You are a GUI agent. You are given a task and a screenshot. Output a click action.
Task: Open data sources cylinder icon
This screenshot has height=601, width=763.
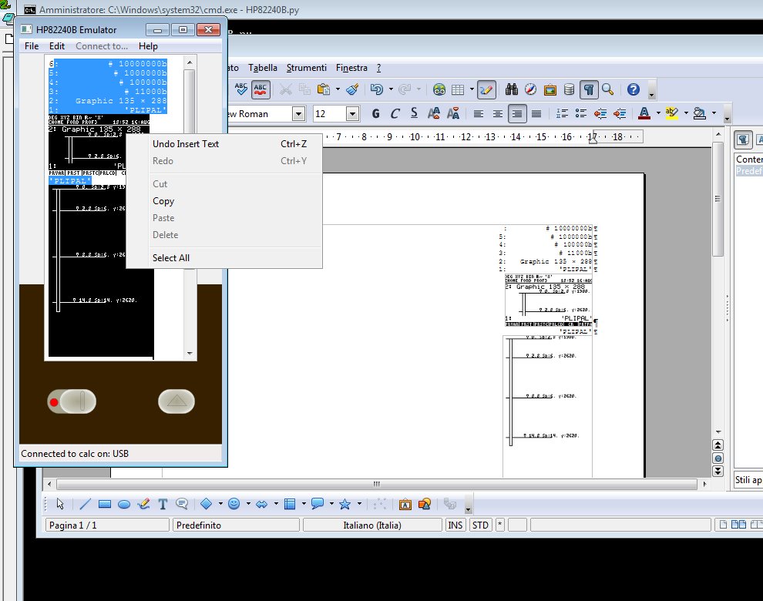(569, 89)
